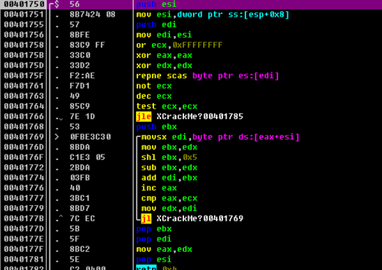Click the 'jl XCrackMe?00401769' jump instruction
The image size is (382, 270).
coord(192,219)
